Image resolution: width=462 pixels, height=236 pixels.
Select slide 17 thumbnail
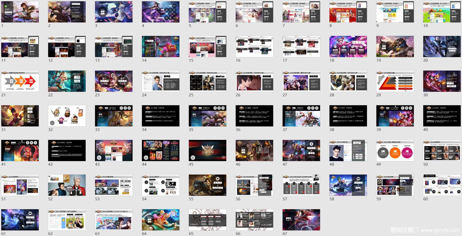click(301, 46)
